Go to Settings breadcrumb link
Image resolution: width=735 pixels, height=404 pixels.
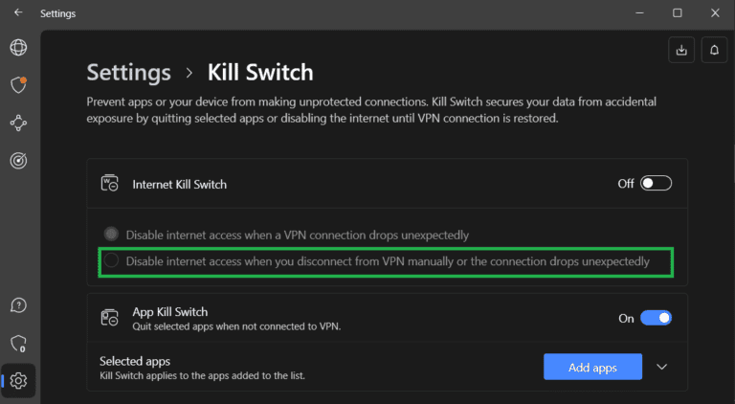(x=128, y=73)
